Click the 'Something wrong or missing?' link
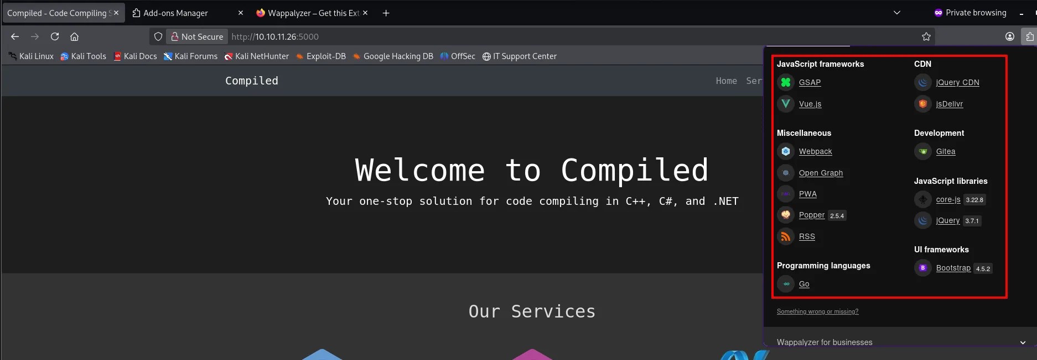 click(817, 311)
